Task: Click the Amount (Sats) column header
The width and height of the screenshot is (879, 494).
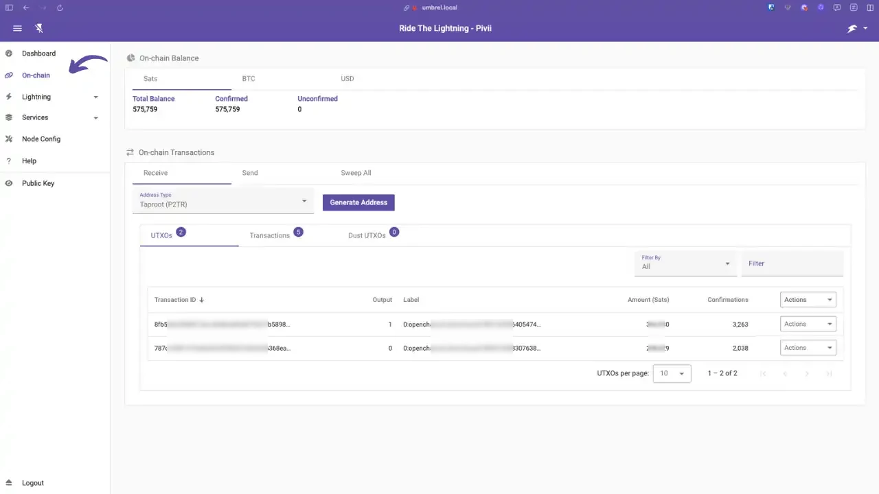Action: pos(648,300)
